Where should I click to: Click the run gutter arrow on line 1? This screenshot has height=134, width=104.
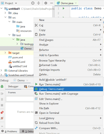(x=64, y=8)
